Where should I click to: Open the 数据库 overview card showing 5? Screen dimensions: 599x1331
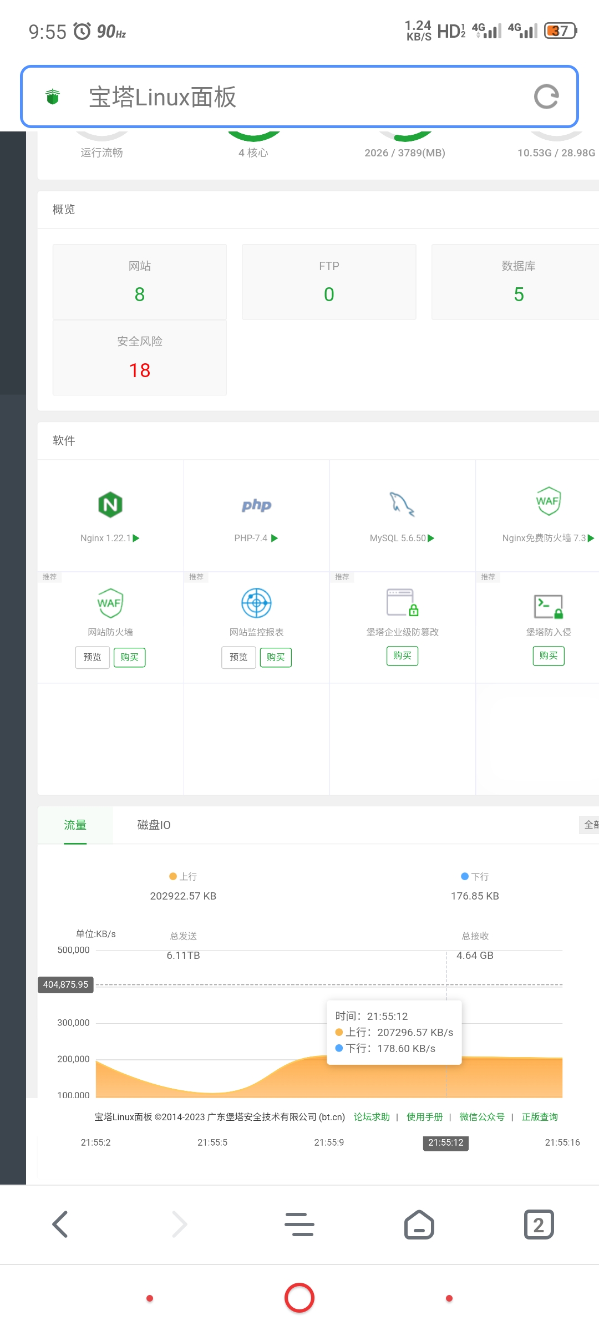point(515,282)
